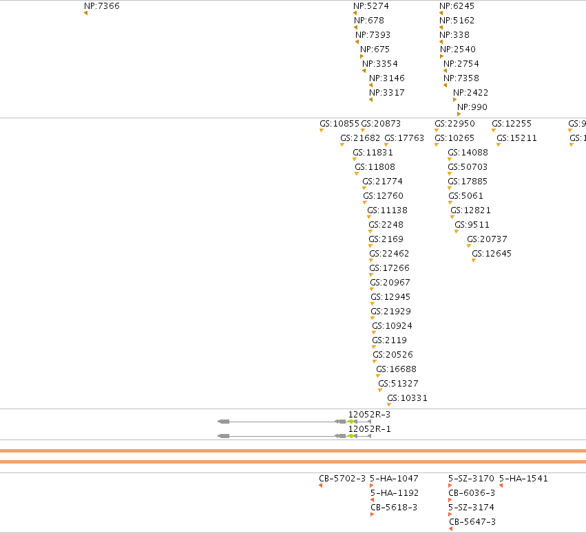Click the GS:20873 label
586x533 pixels.
(381, 124)
